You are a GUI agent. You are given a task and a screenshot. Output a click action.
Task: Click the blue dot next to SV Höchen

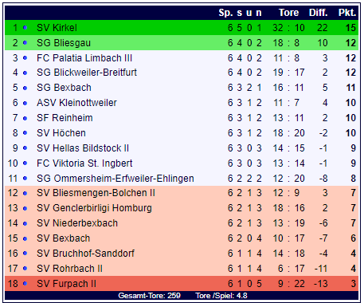point(25,133)
